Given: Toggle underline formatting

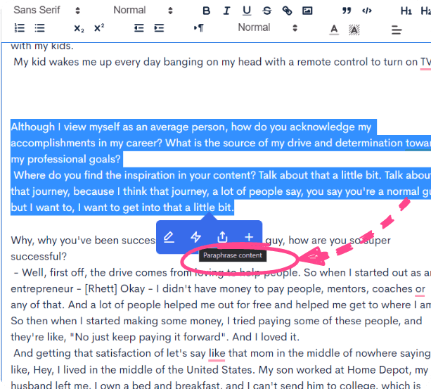Looking at the screenshot, I should [247, 11].
